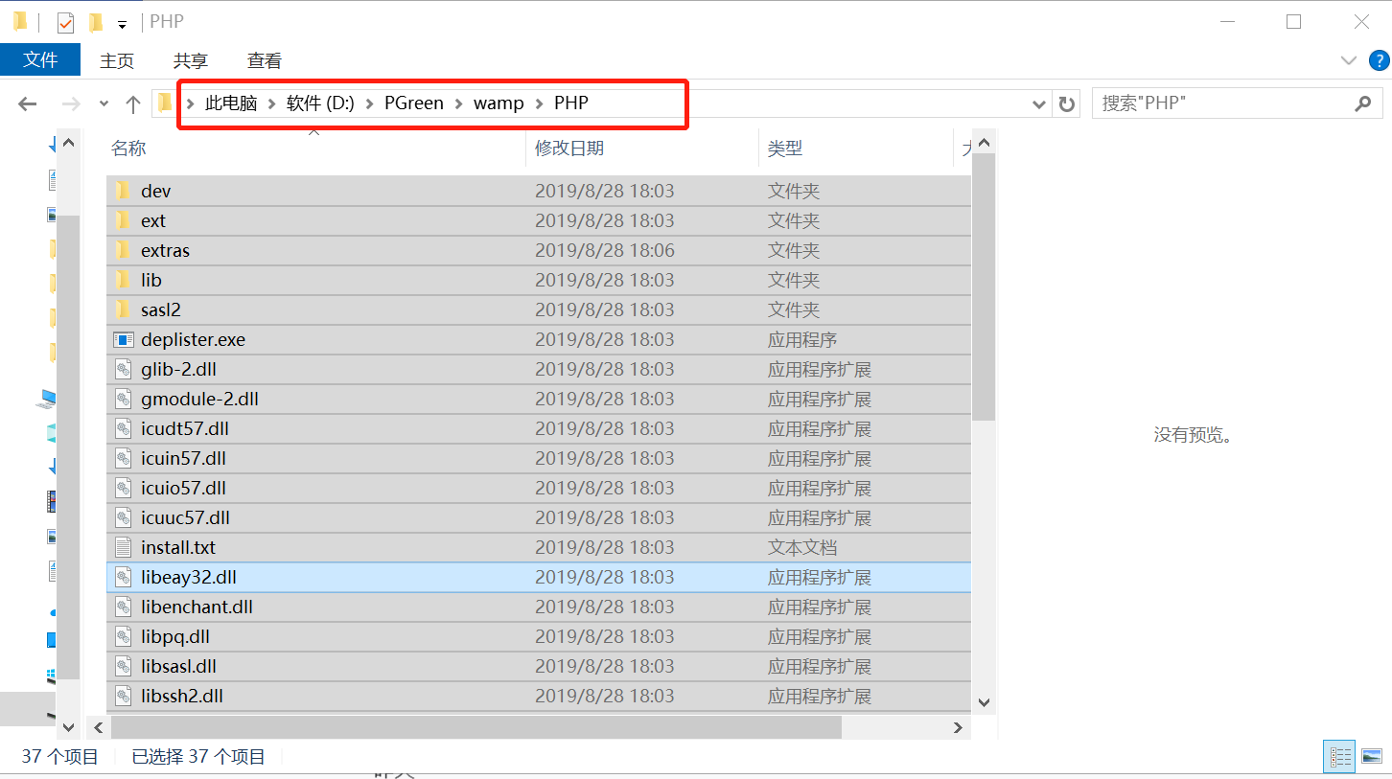Click the Properties quick access icon in title bar
Screen dimensions: 1392x779
pos(65,22)
